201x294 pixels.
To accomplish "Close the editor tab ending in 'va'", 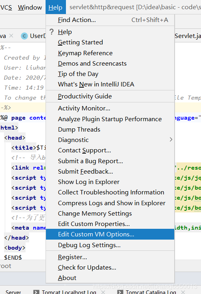I will click(11, 36).
